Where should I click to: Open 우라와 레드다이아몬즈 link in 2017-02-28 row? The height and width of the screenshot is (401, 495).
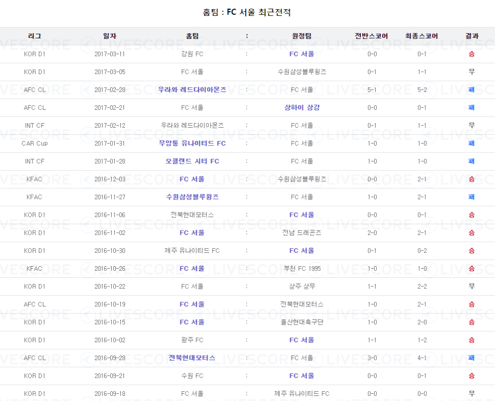click(x=192, y=90)
